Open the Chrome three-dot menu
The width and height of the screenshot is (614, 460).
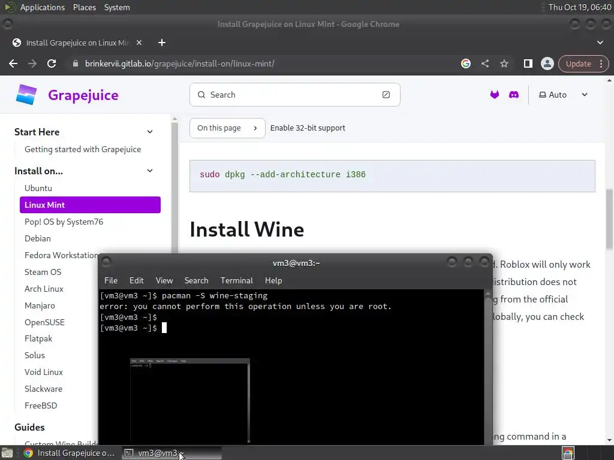(601, 63)
